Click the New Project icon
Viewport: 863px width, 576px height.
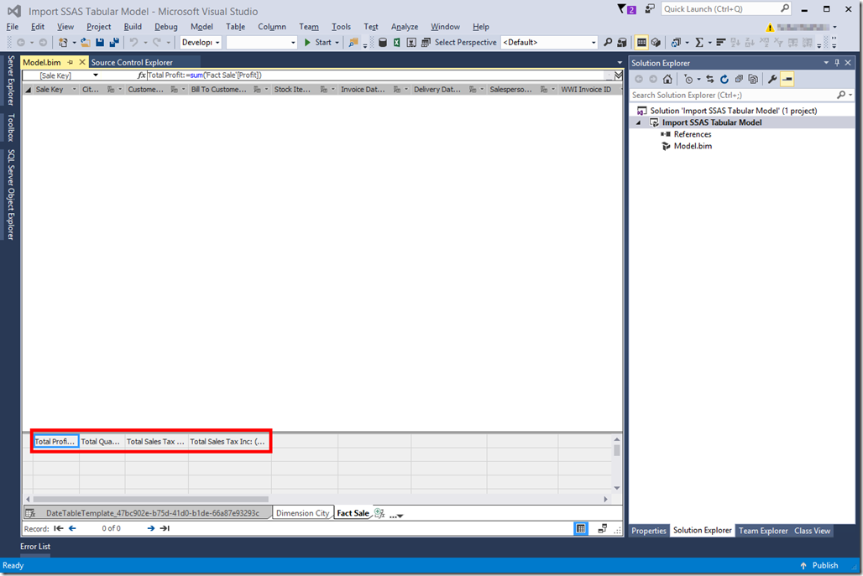coord(63,42)
